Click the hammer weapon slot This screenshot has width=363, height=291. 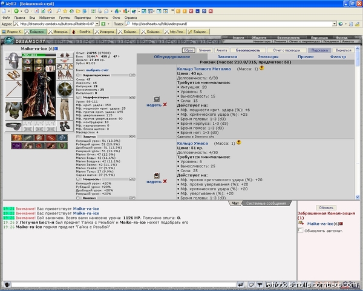[x=13, y=89]
